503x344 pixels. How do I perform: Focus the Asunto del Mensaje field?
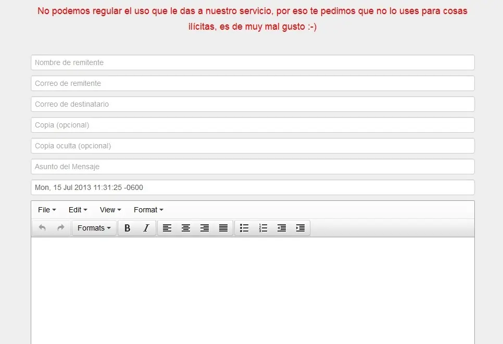(253, 167)
